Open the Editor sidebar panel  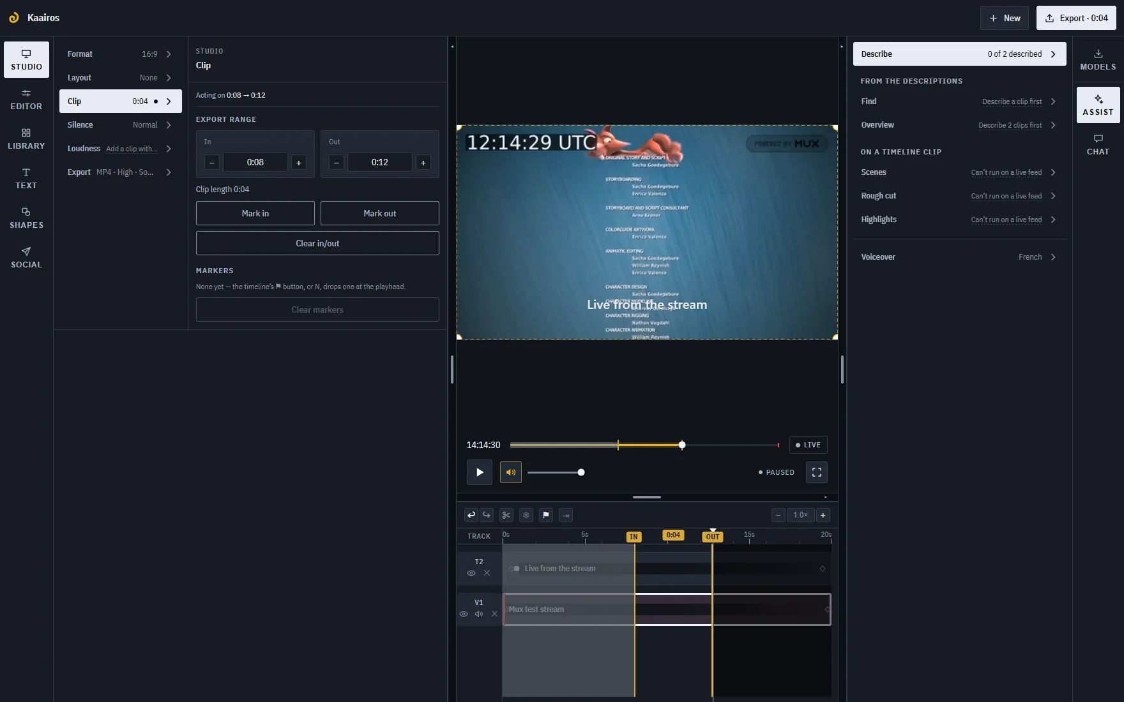[26, 100]
